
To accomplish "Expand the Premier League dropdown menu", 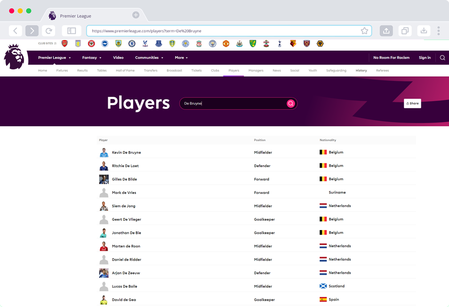I will coord(54,58).
